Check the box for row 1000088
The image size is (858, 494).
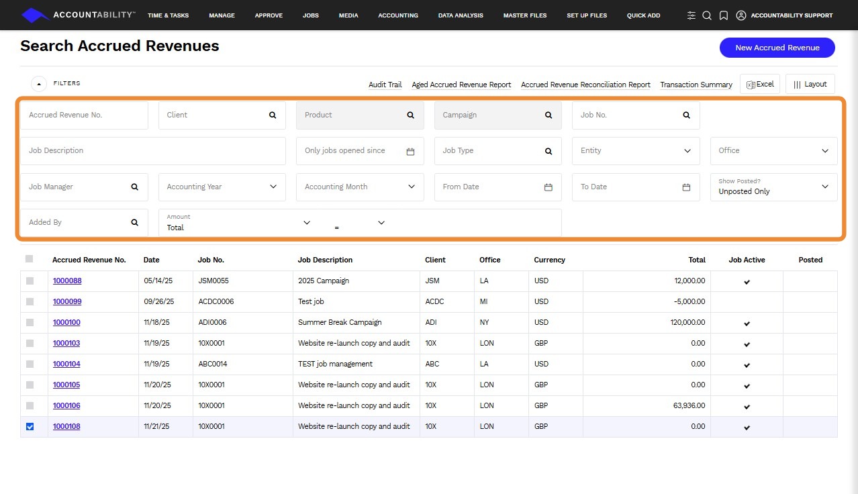tap(30, 281)
